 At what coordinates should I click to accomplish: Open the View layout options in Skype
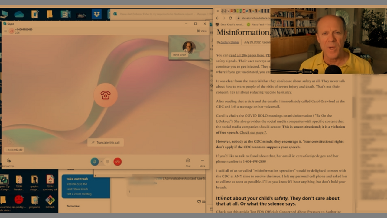(202, 31)
